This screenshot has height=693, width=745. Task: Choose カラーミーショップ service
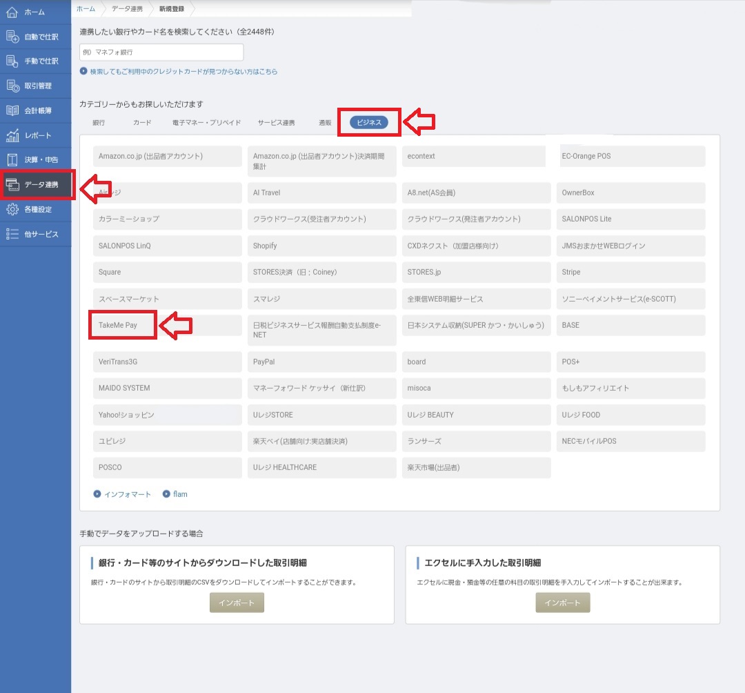pyautogui.click(x=167, y=219)
